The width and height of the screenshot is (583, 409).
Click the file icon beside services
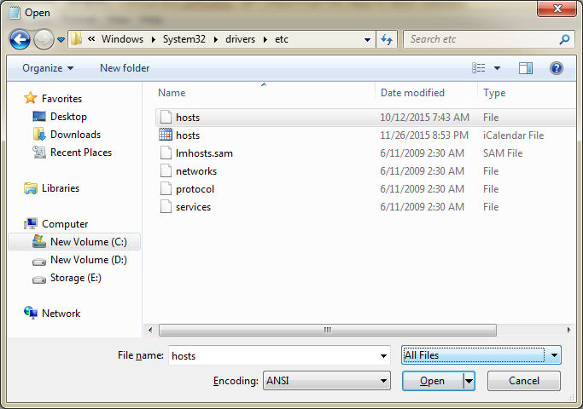click(166, 206)
